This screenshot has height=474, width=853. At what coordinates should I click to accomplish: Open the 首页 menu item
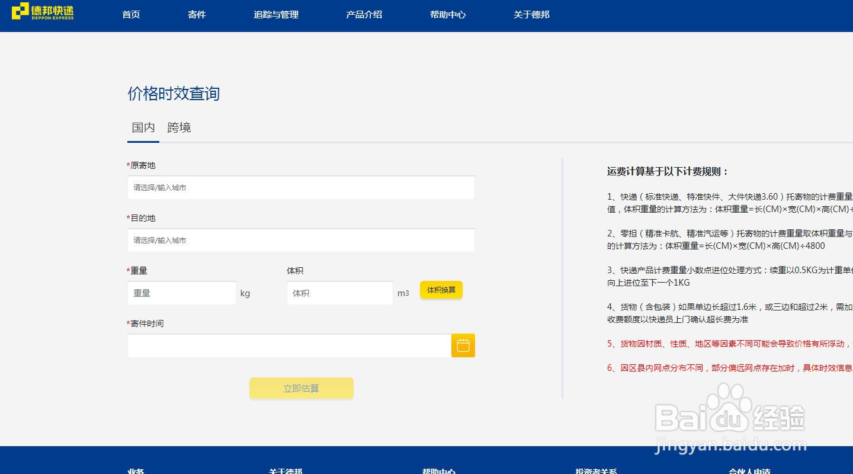tap(130, 15)
